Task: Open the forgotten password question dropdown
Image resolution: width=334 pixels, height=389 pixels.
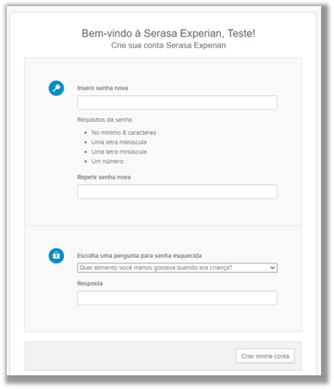Action: click(177, 268)
